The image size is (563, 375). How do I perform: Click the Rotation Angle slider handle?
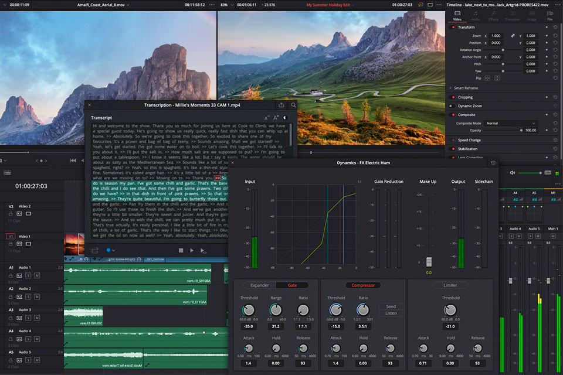click(x=503, y=50)
